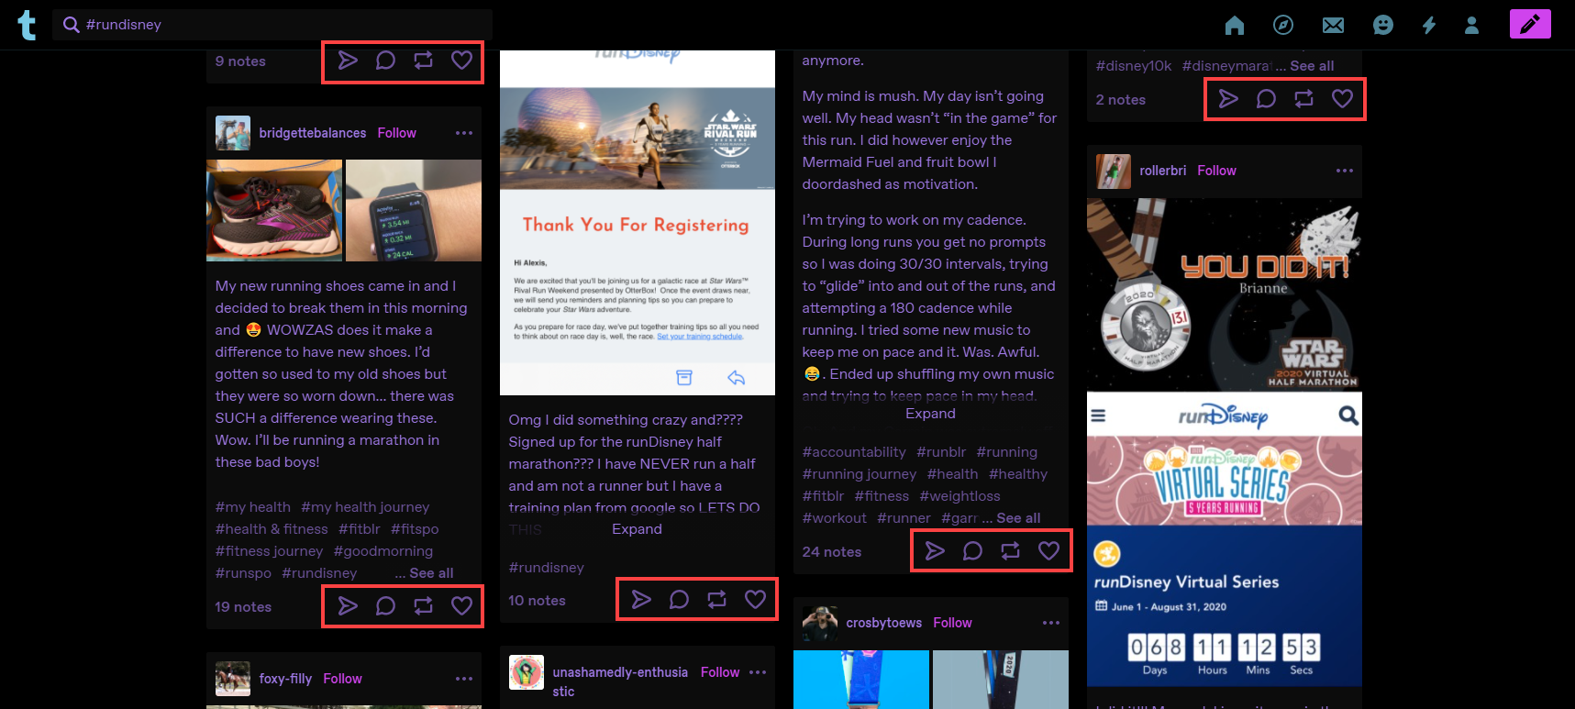
Task: Open the #my health journey tag
Action: click(365, 507)
